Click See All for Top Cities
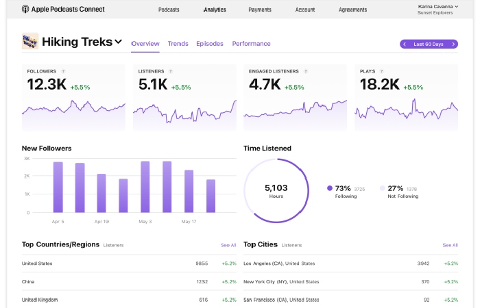The height and width of the screenshot is (308, 480). (x=450, y=245)
